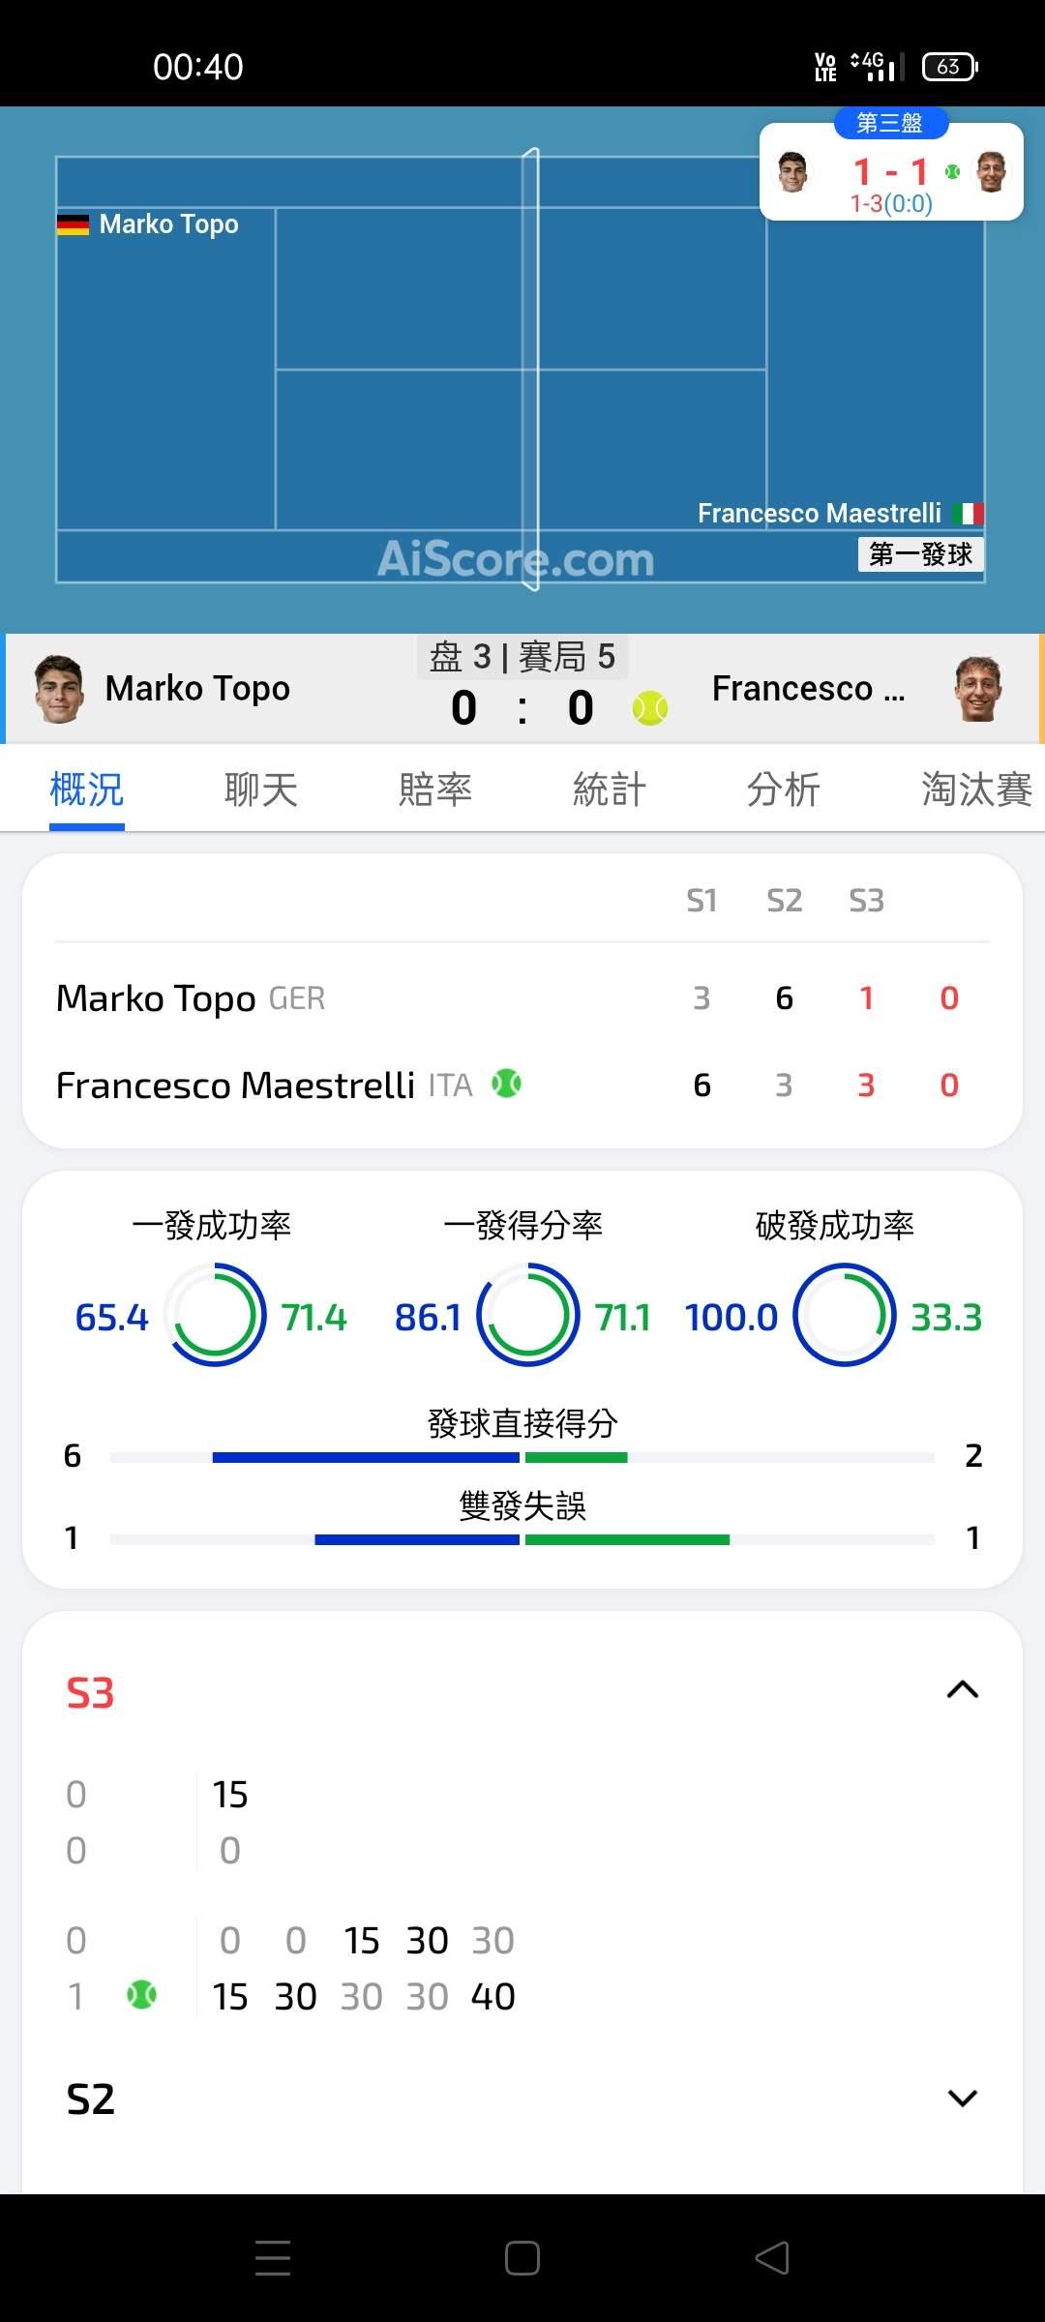1045x2322 pixels.
Task: Tap the yellow tennis ball serve indicator
Action: click(650, 708)
